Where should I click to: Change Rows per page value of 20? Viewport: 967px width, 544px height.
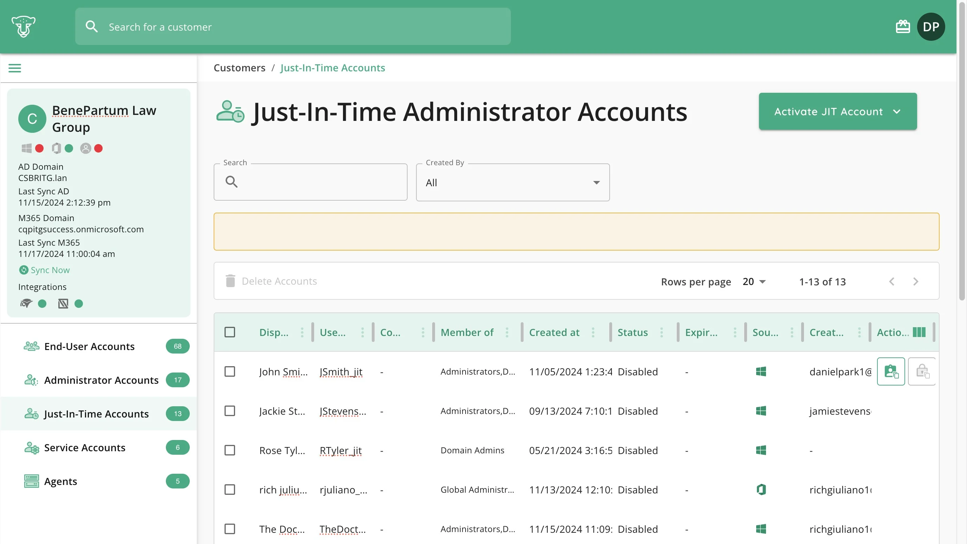[x=754, y=281]
